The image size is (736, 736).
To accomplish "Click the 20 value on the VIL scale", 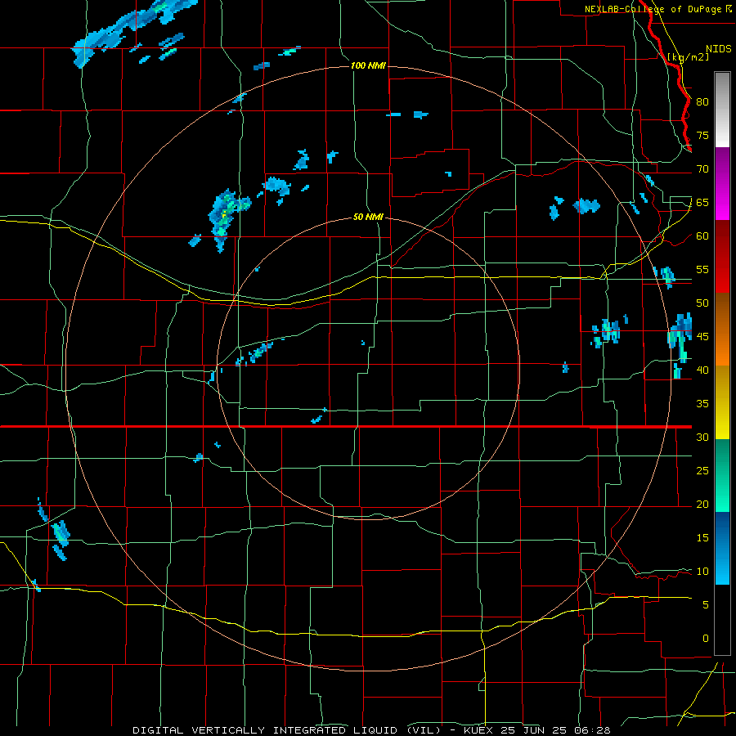I will tap(702, 505).
